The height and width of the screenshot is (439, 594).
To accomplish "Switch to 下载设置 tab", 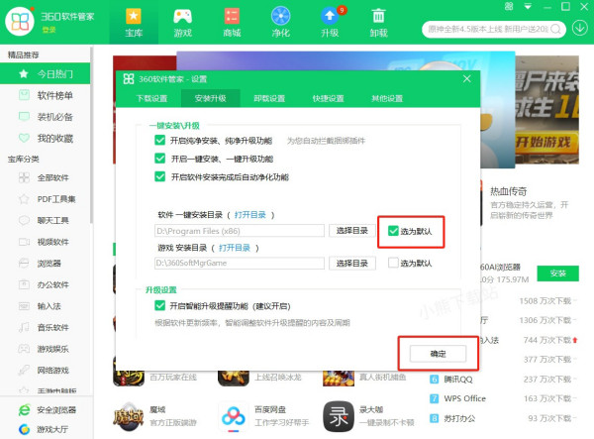I will coord(151,98).
